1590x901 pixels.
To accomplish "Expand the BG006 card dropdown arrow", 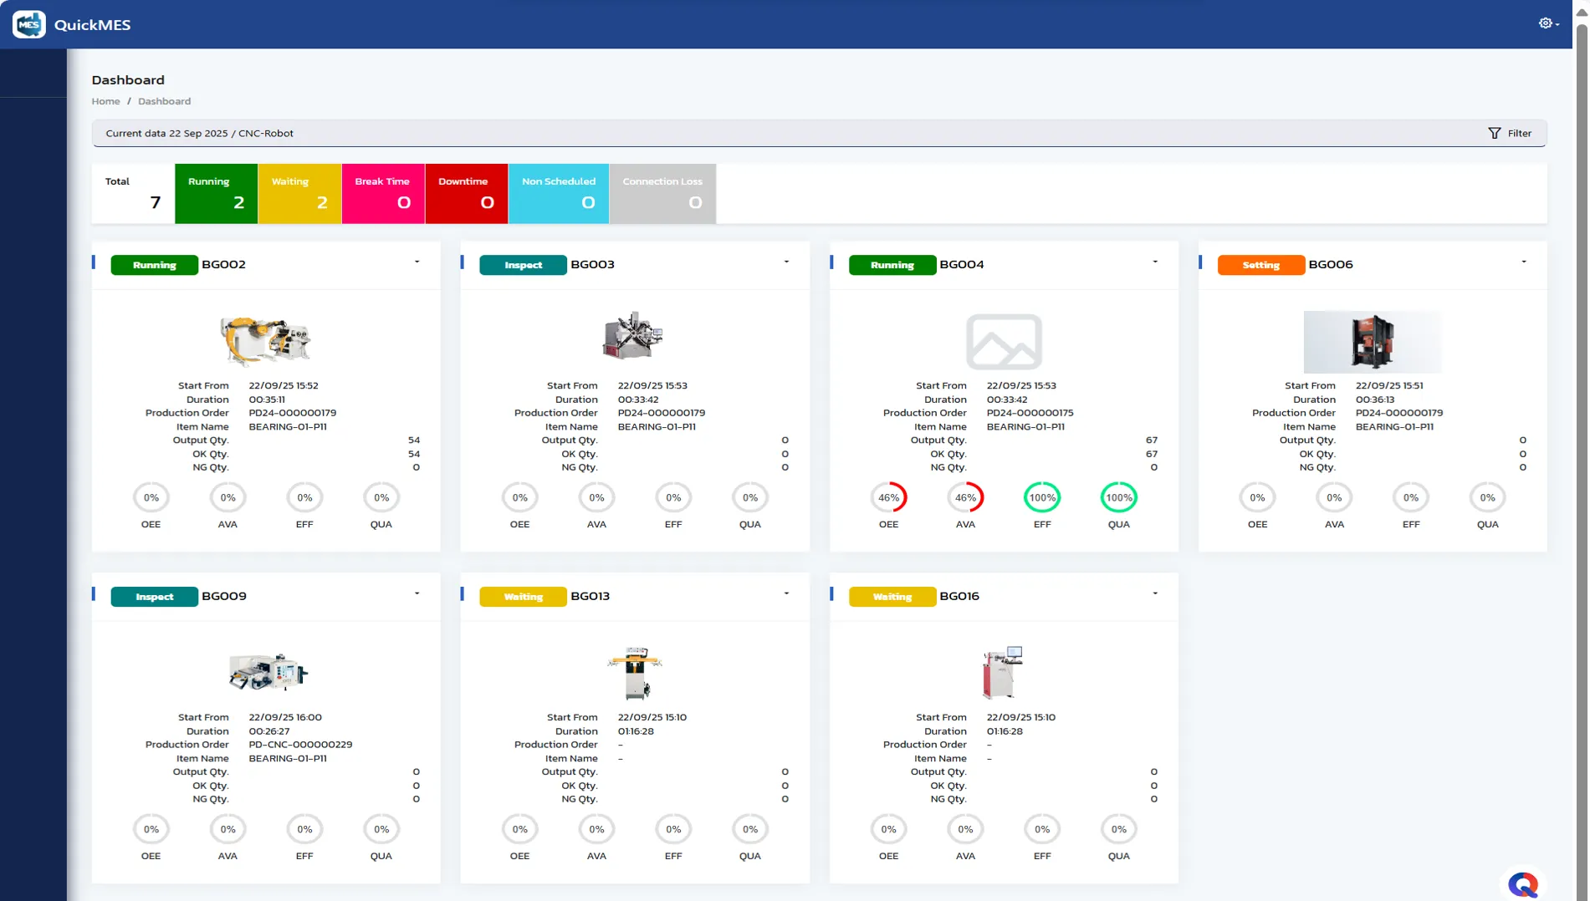I will (x=1523, y=262).
